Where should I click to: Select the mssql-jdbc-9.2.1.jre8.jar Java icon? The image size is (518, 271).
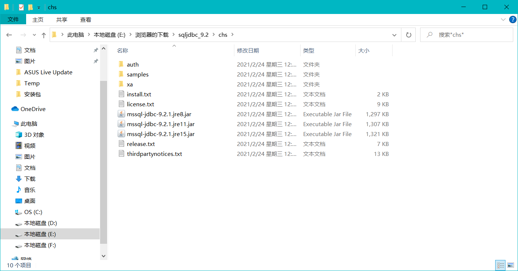[x=121, y=114]
